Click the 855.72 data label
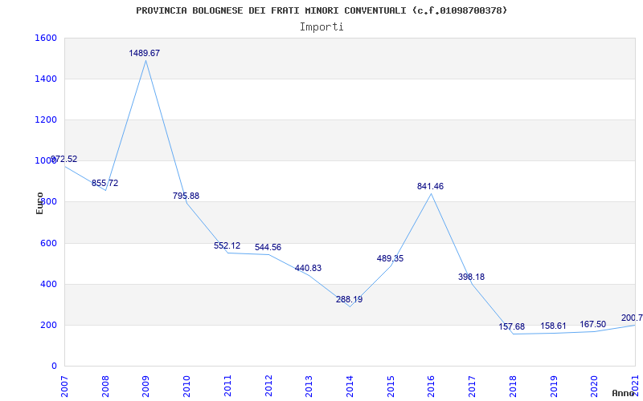 (x=105, y=184)
